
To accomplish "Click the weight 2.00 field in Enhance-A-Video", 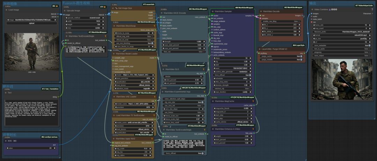I will pos(232,136).
